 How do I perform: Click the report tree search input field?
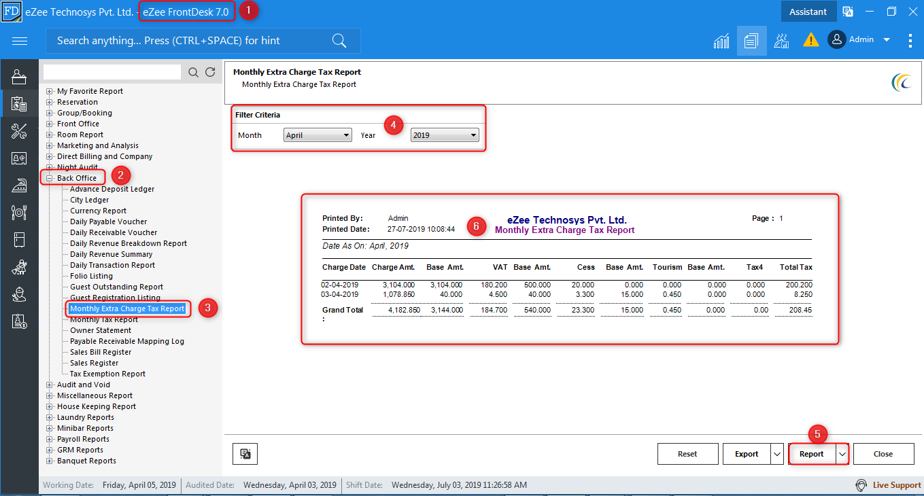(113, 72)
